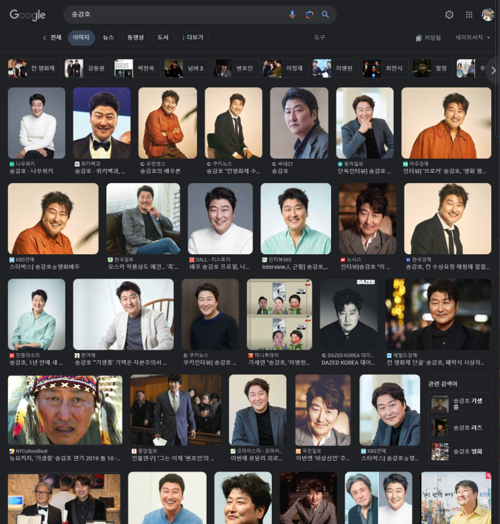This screenshot has width=500, height=524.
Task: Open the settings gear icon
Action: pos(450,14)
